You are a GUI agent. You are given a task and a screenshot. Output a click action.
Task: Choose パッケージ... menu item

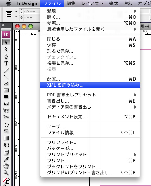(90, 149)
